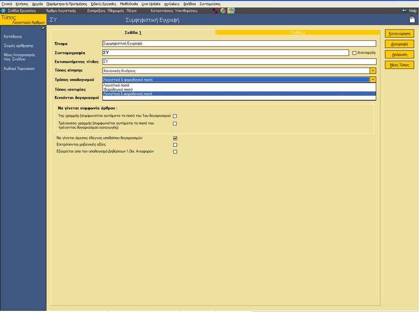Select Λογιστικά ποσά from the list
419x312 pixels.
click(x=239, y=85)
